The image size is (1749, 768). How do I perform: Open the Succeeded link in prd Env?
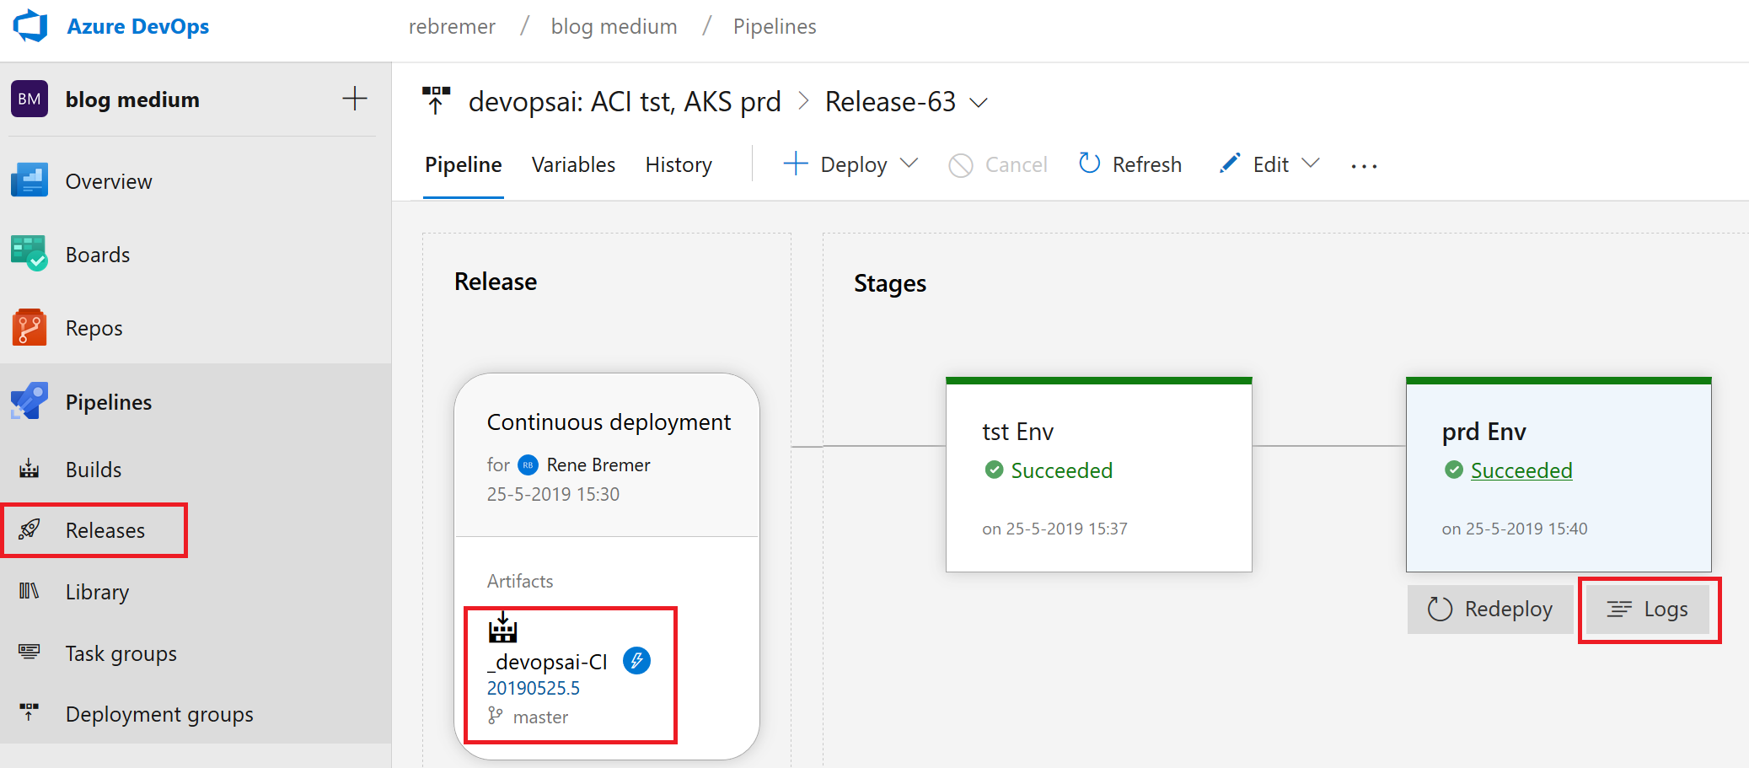[x=1521, y=470]
